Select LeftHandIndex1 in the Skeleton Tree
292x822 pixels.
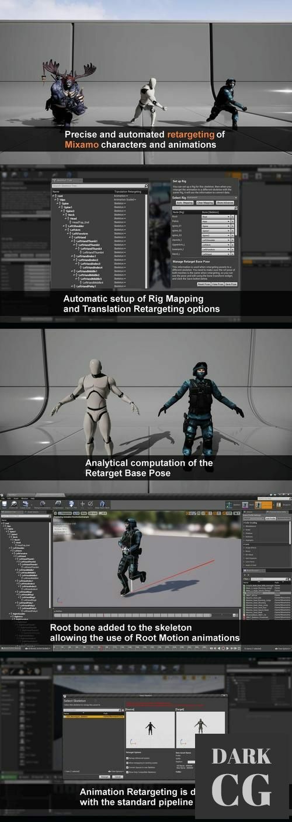(x=86, y=256)
